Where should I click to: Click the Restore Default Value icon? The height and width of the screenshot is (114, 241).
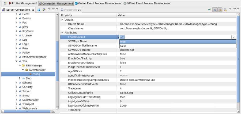click(x=225, y=10)
